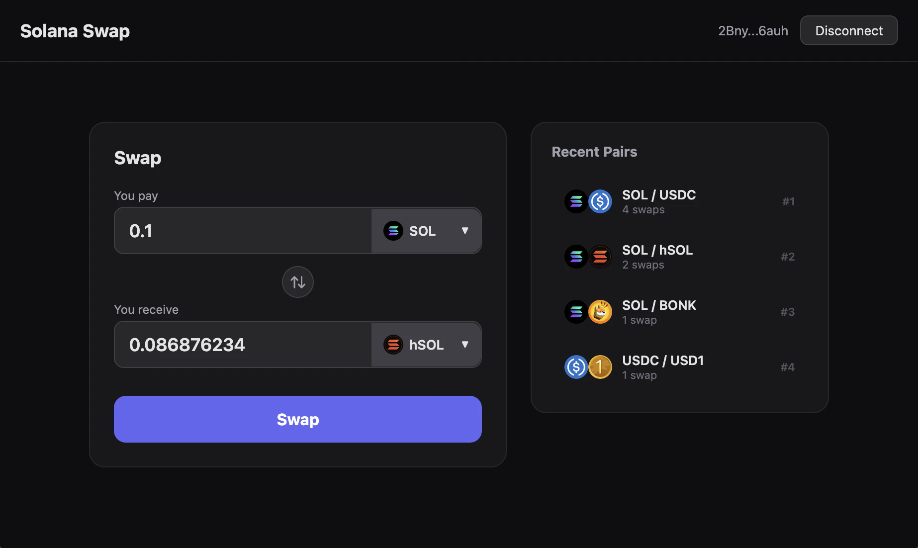Open the SOL token dropdown in You pay
918x548 pixels.
coord(426,230)
